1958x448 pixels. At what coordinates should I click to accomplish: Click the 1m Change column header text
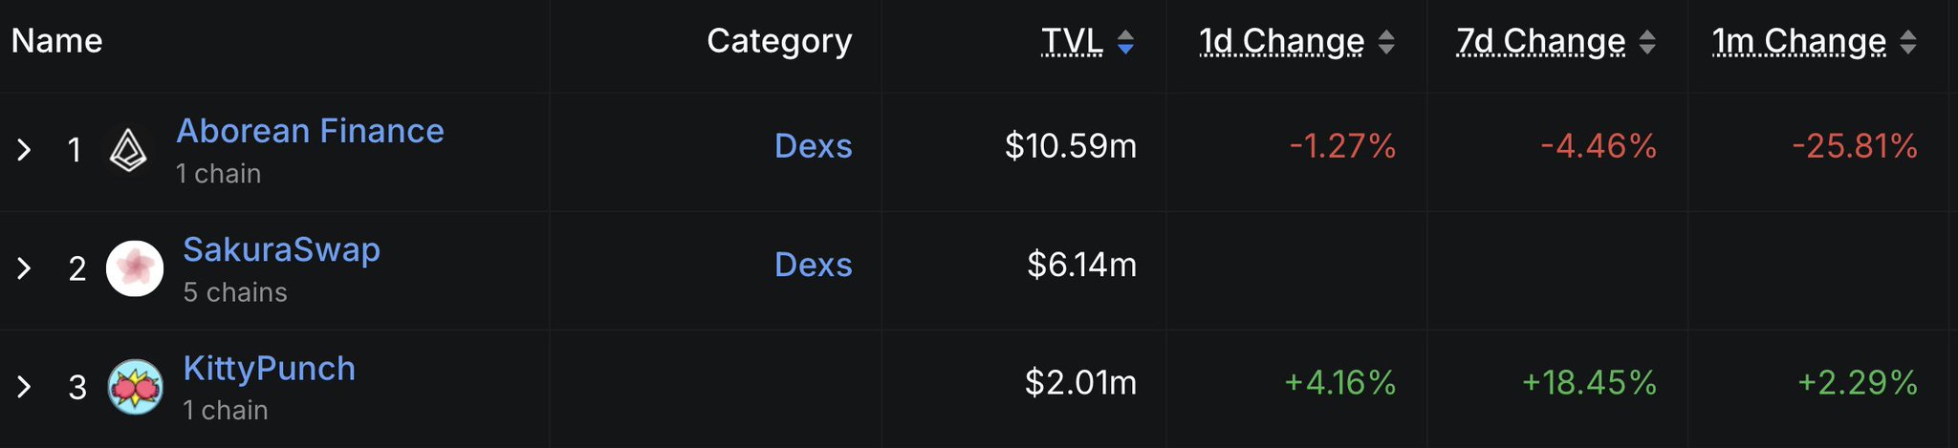pos(1799,41)
